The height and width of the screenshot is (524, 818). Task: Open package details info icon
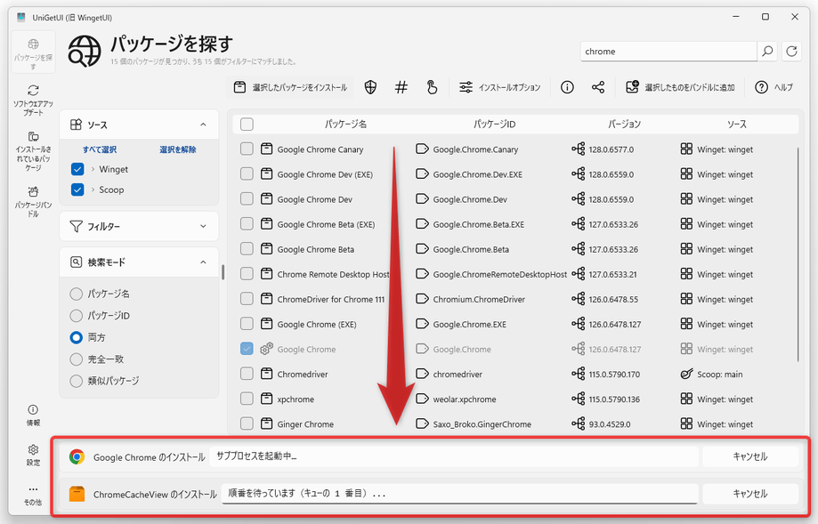point(567,87)
